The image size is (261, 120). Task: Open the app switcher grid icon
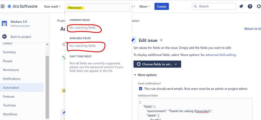(3, 7)
